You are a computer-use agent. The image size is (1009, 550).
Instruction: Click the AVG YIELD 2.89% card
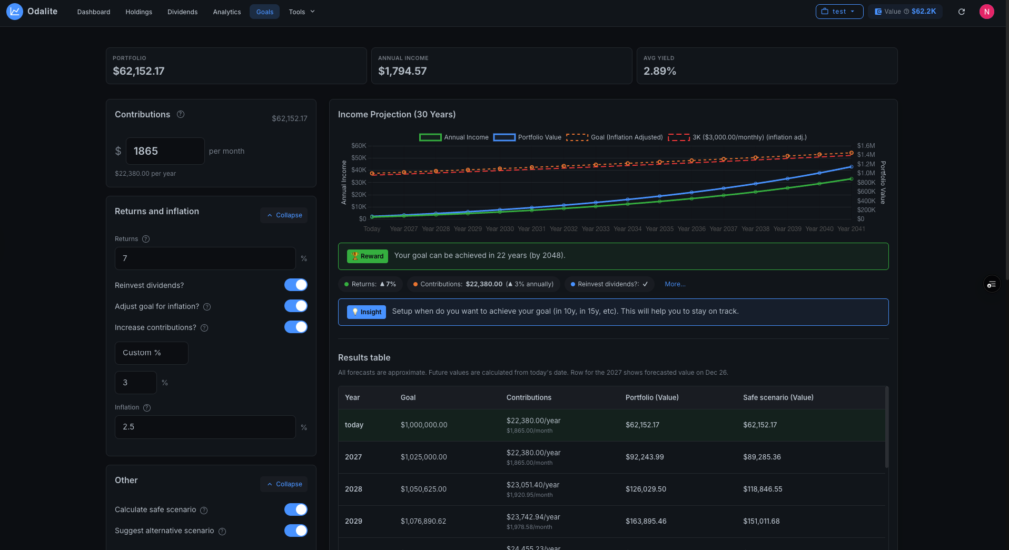767,66
